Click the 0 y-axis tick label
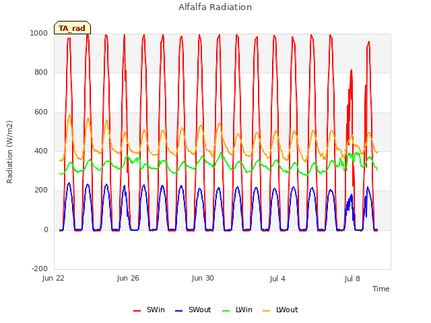This screenshot has height=323, width=431. tap(46, 229)
